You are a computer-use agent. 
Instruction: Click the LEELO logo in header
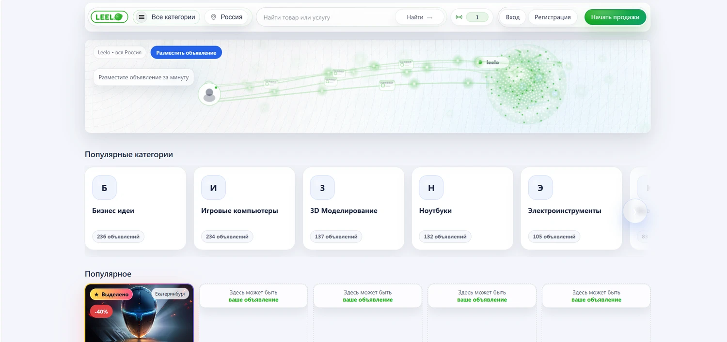(109, 17)
